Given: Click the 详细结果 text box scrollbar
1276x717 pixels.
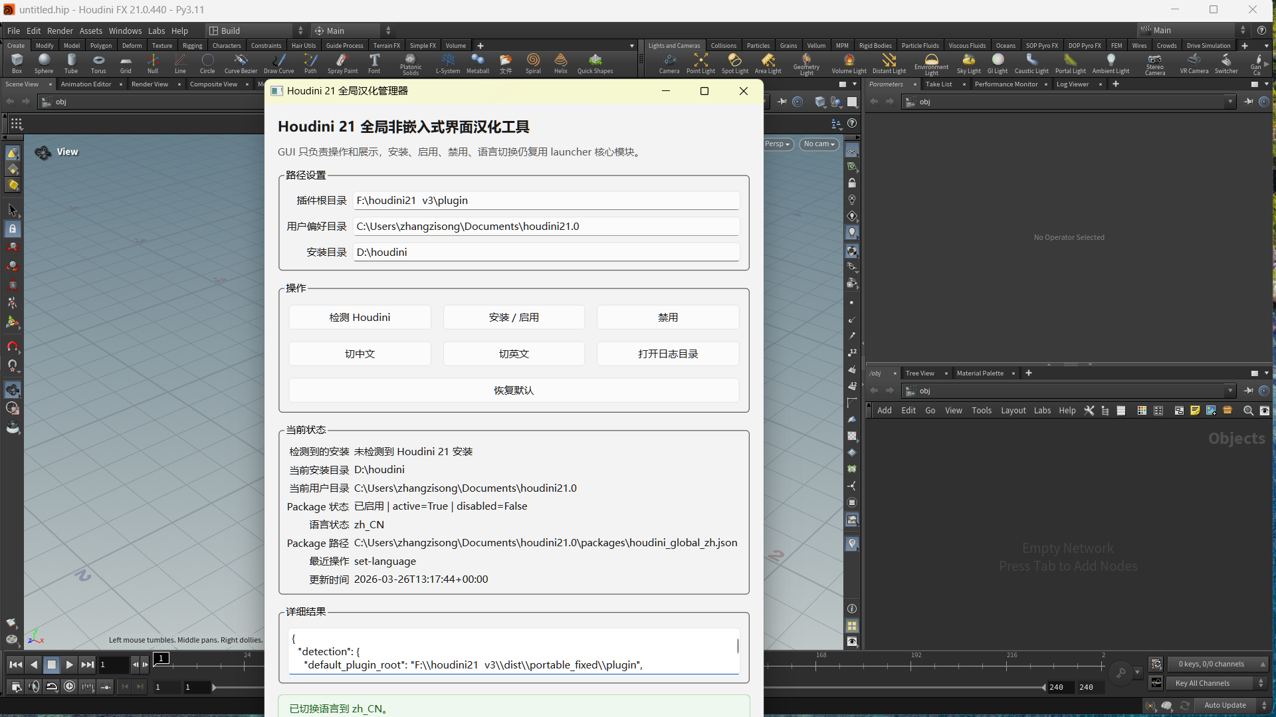Looking at the screenshot, I should pos(737,646).
